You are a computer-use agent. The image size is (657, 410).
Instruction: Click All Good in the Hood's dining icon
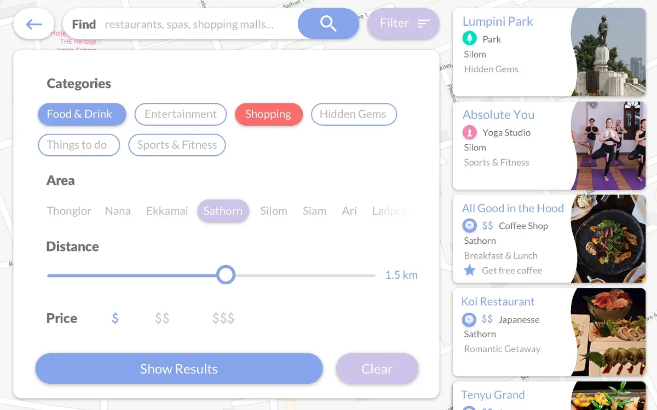click(469, 226)
